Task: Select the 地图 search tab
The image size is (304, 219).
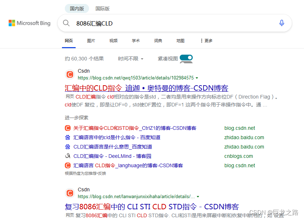Action: [180, 41]
